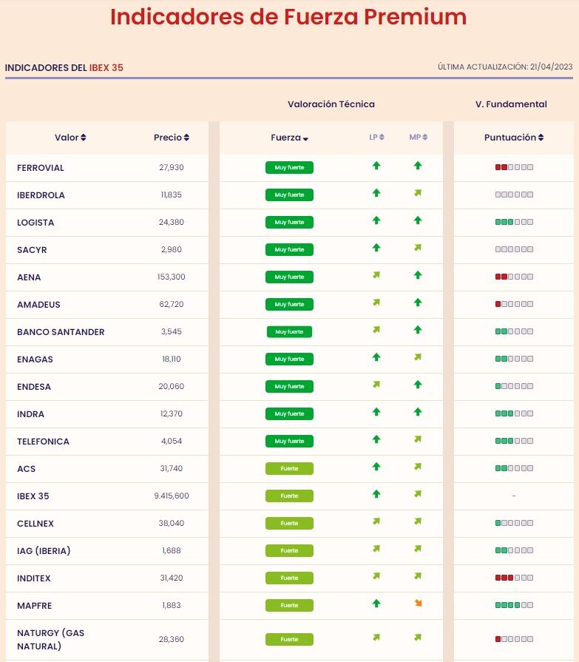This screenshot has width=579, height=662.
Task: Click the IBERDROLA LP up arrow
Action: pos(376,193)
